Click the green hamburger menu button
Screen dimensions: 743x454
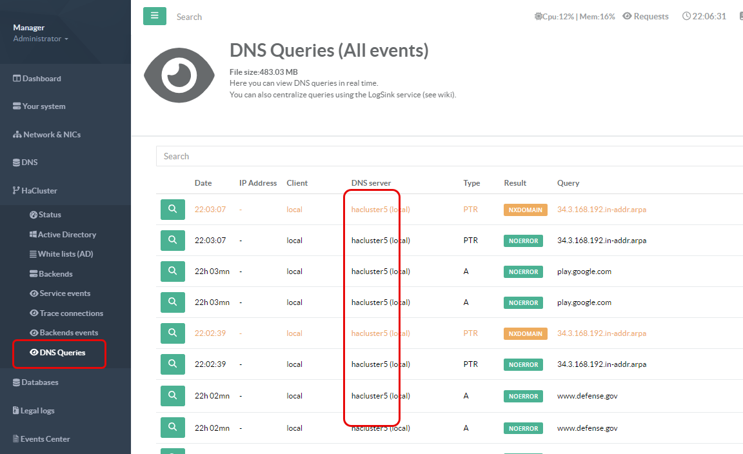point(154,16)
